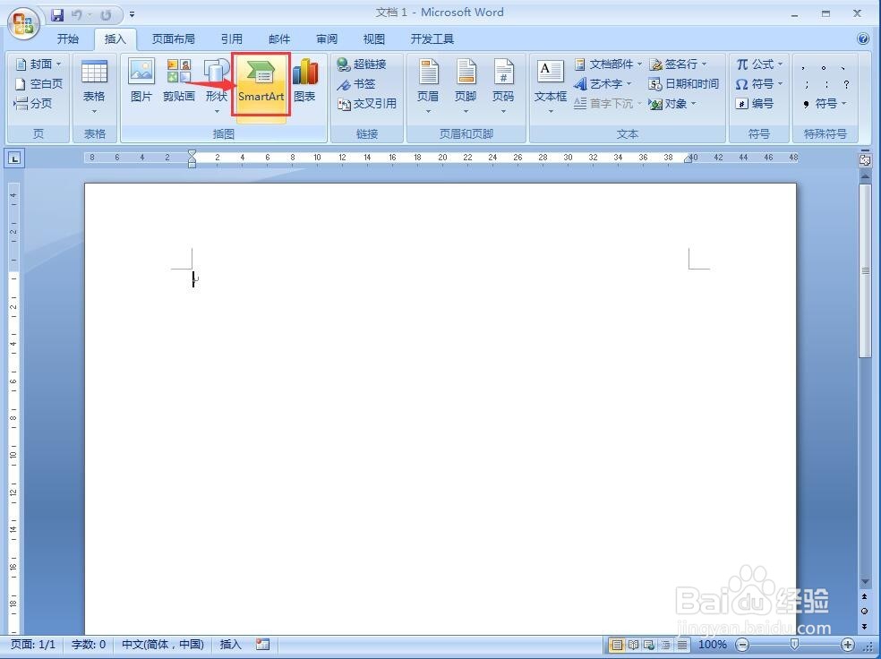This screenshot has width=881, height=659.
Task: Click the macro recording icon in status bar
Action: [262, 645]
